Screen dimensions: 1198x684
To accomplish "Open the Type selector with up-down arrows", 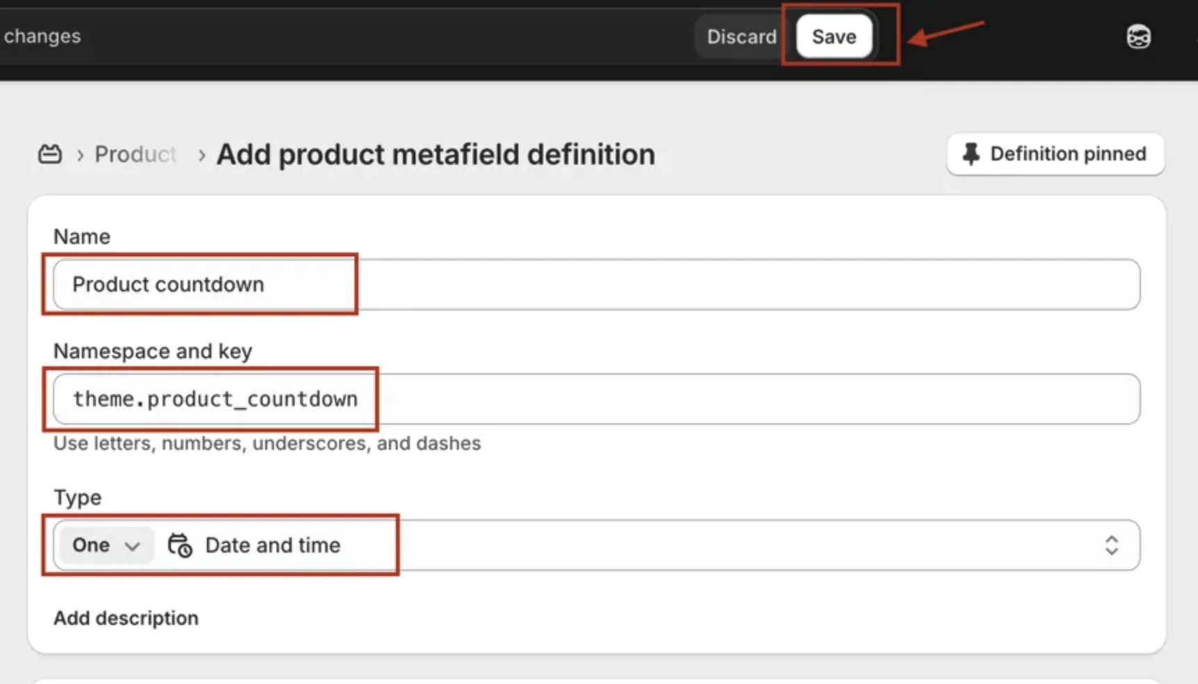I will click(1111, 545).
